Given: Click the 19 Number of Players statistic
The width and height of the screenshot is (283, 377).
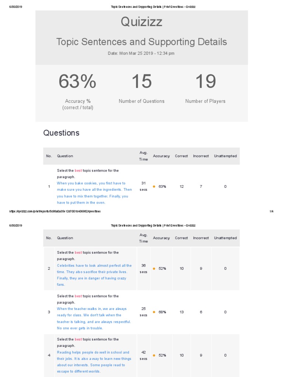Looking at the screenshot, I should [205, 82].
